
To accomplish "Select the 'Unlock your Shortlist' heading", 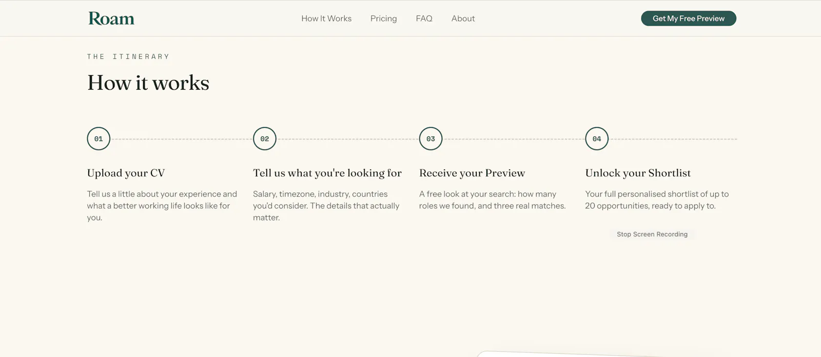I will point(638,173).
